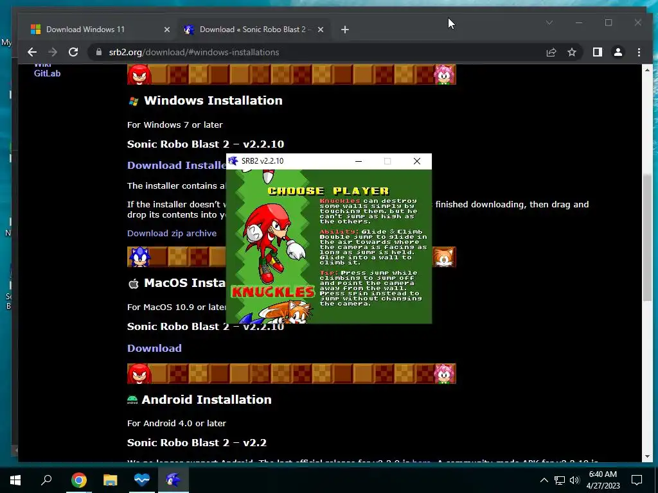Click the Android Installation heading
The height and width of the screenshot is (493, 658).
click(206, 399)
